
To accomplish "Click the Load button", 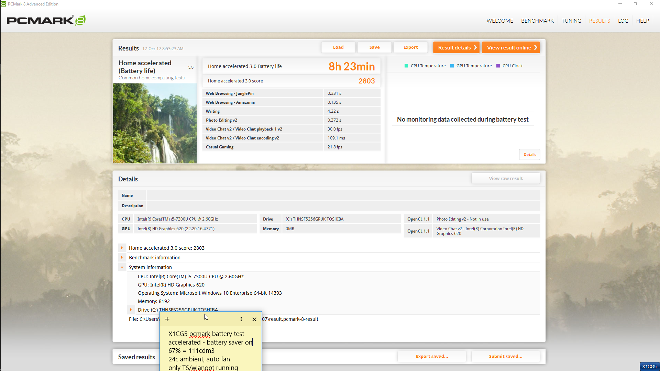I will pyautogui.click(x=338, y=47).
